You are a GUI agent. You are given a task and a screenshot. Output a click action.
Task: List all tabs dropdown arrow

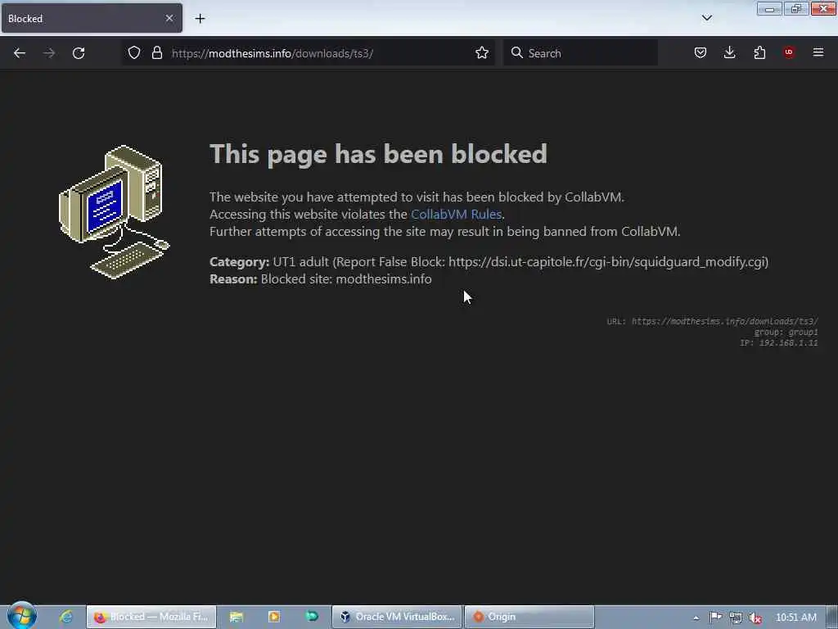pos(706,18)
